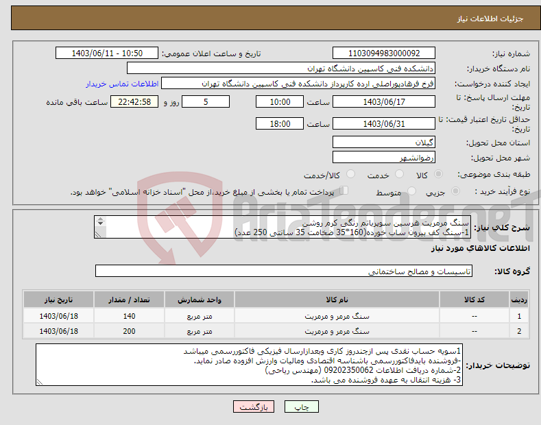Click the description box resize grip
Viewport: 541px width, 425px height.
tap(98, 234)
